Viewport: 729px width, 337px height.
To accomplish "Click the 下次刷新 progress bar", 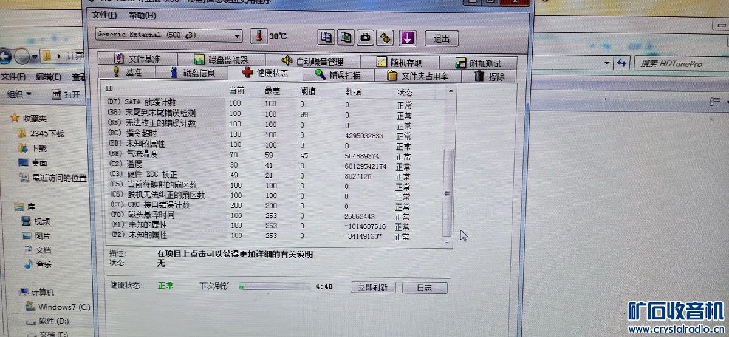I will (x=274, y=287).
